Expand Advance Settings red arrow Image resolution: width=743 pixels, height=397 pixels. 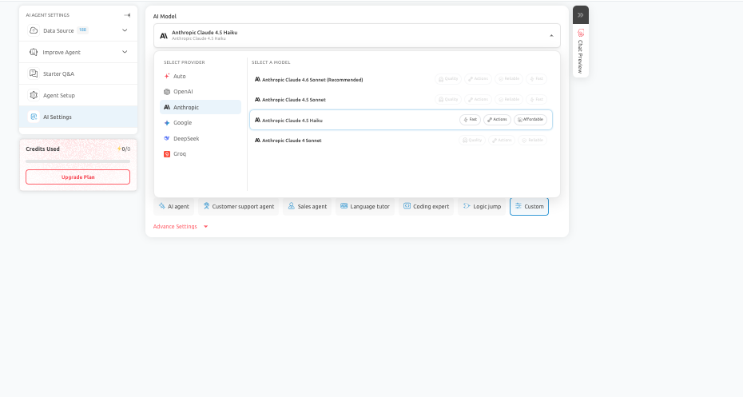click(x=205, y=226)
